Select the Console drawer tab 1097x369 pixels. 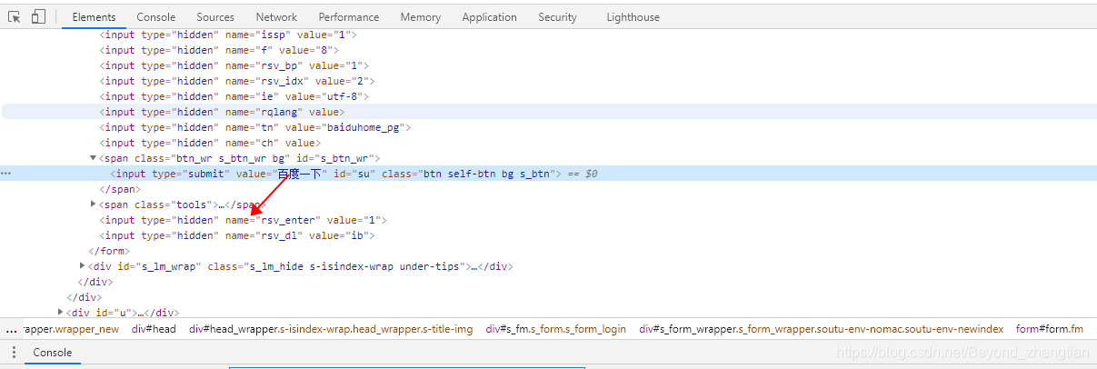[53, 353]
